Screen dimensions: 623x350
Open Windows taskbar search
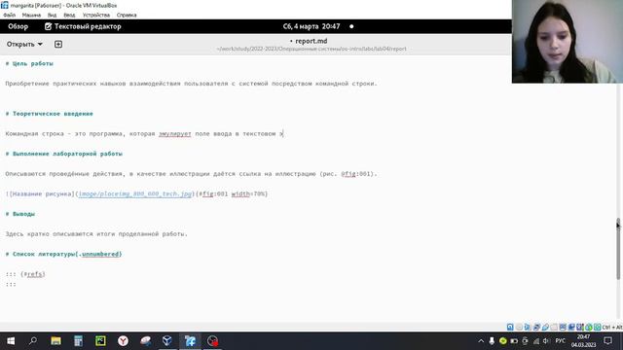coord(33,341)
